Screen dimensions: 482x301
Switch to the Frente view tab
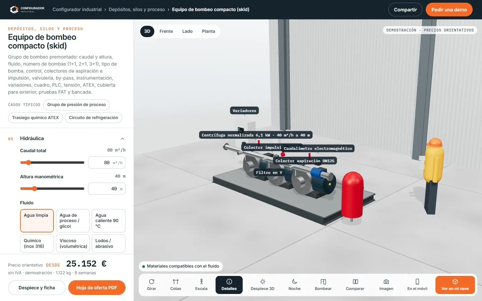pyautogui.click(x=166, y=31)
